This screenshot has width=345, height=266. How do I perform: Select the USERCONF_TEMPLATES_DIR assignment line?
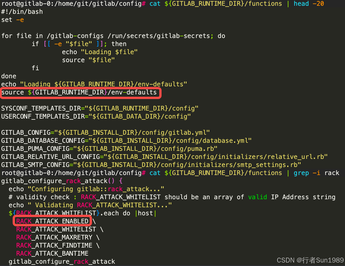click(x=96, y=117)
